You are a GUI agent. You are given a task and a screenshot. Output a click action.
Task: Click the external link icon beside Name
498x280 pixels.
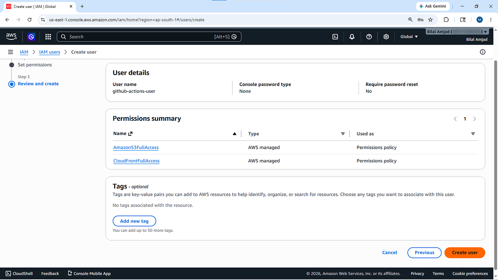tap(131, 134)
